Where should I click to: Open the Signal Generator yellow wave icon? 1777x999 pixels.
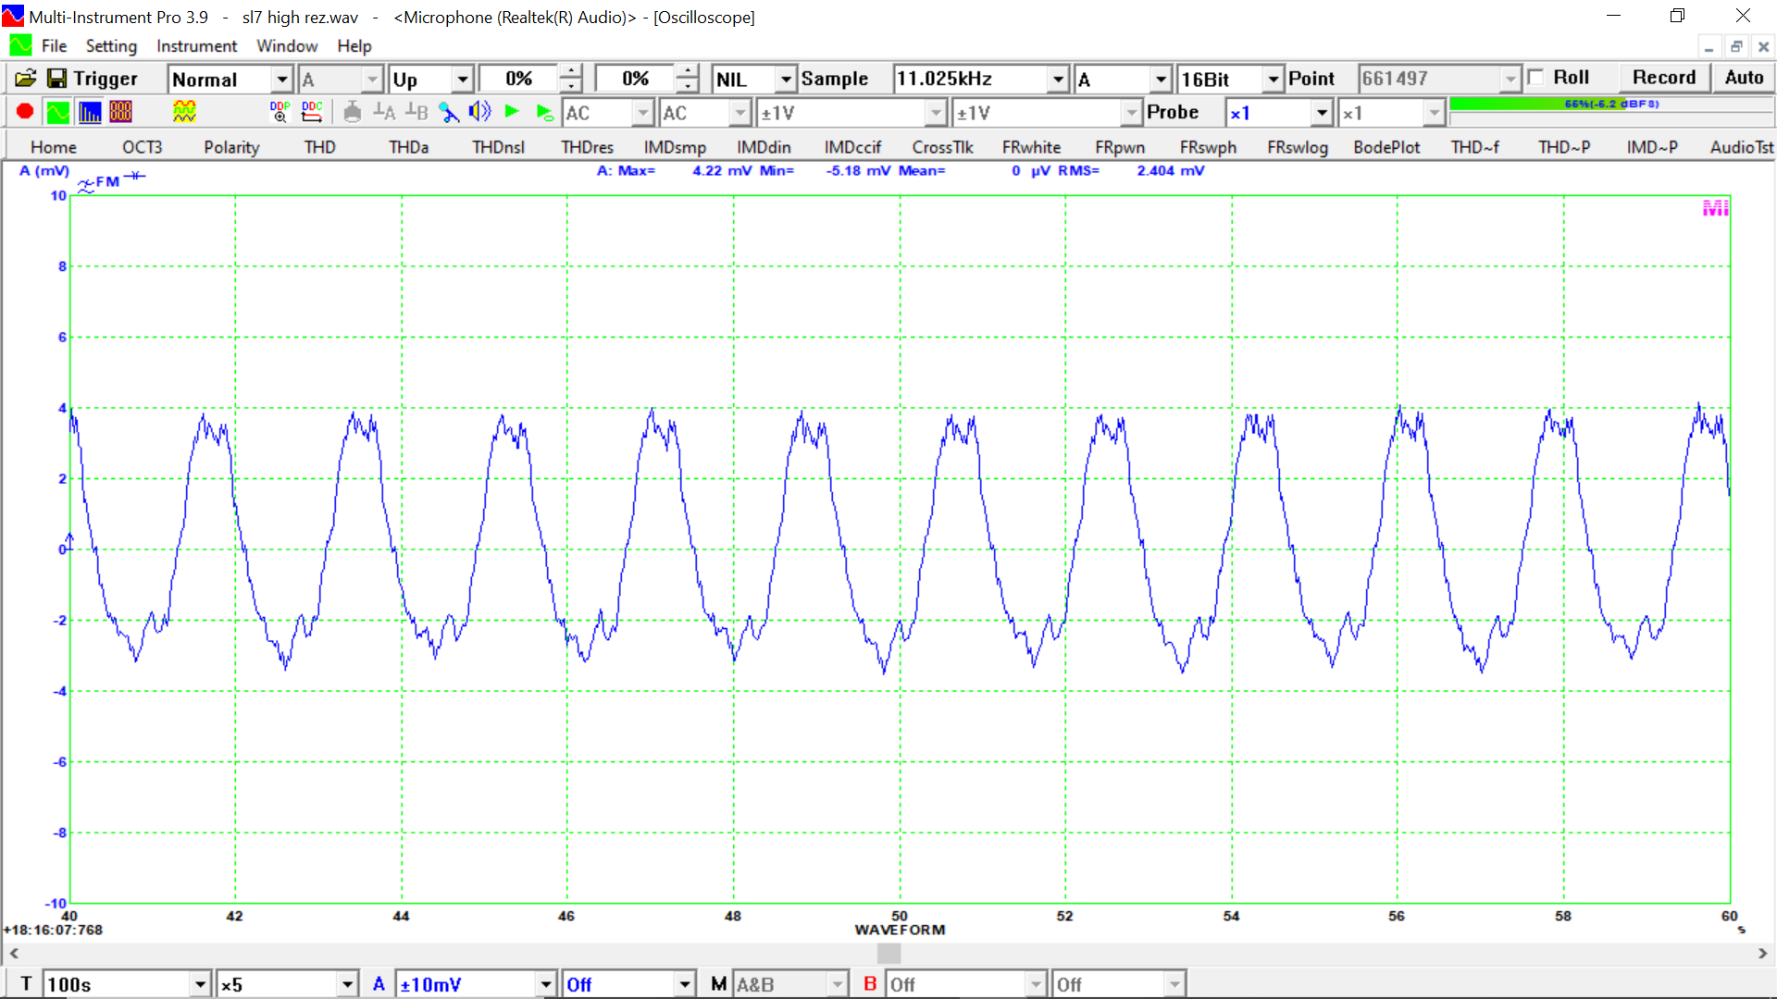(184, 112)
